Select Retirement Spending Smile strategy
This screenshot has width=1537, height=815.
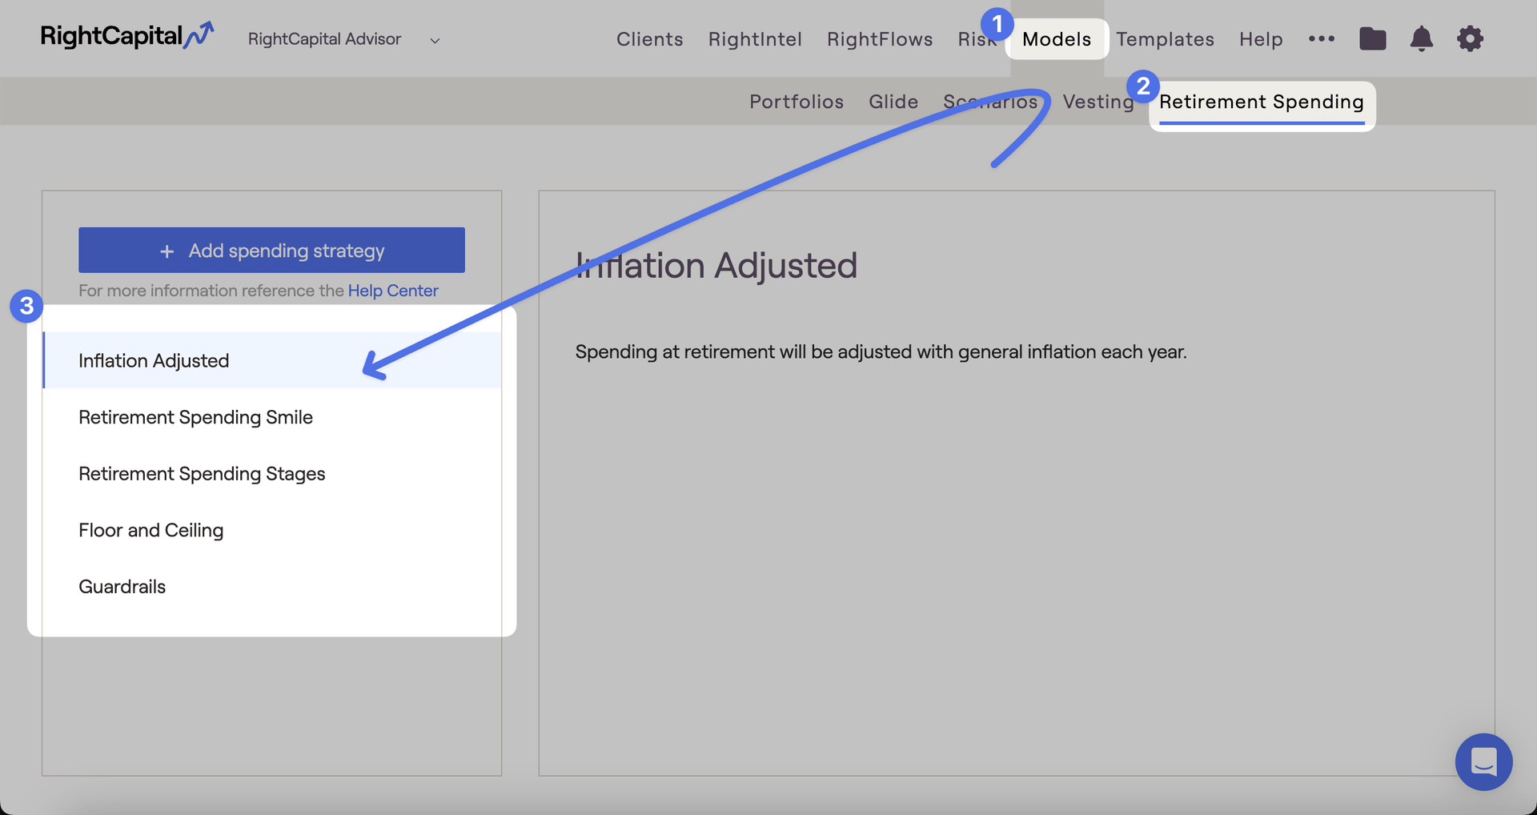pos(272,417)
